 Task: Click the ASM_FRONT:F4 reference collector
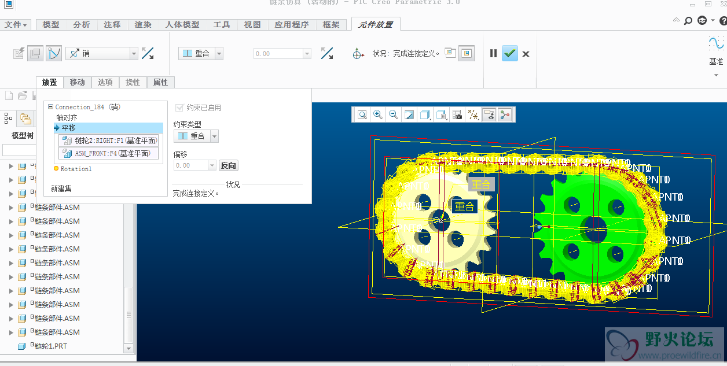108,153
